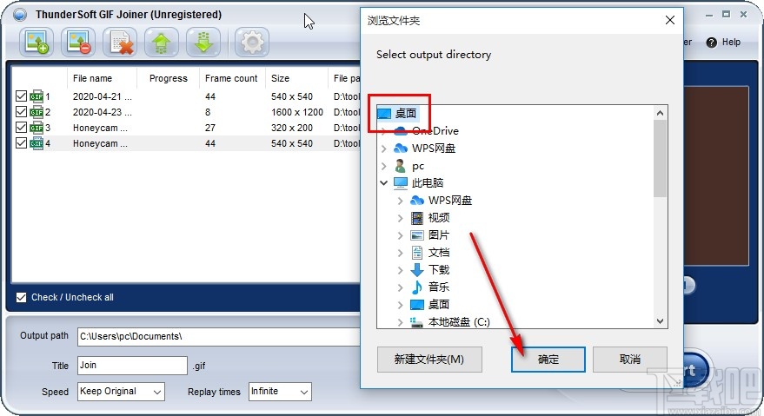This screenshot has height=416, width=764.
Task: Expand the top-level WPS网盘 node
Action: click(x=384, y=149)
